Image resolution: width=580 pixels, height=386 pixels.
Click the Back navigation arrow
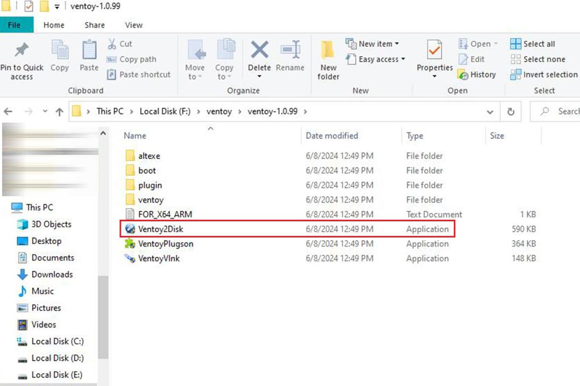pos(8,111)
